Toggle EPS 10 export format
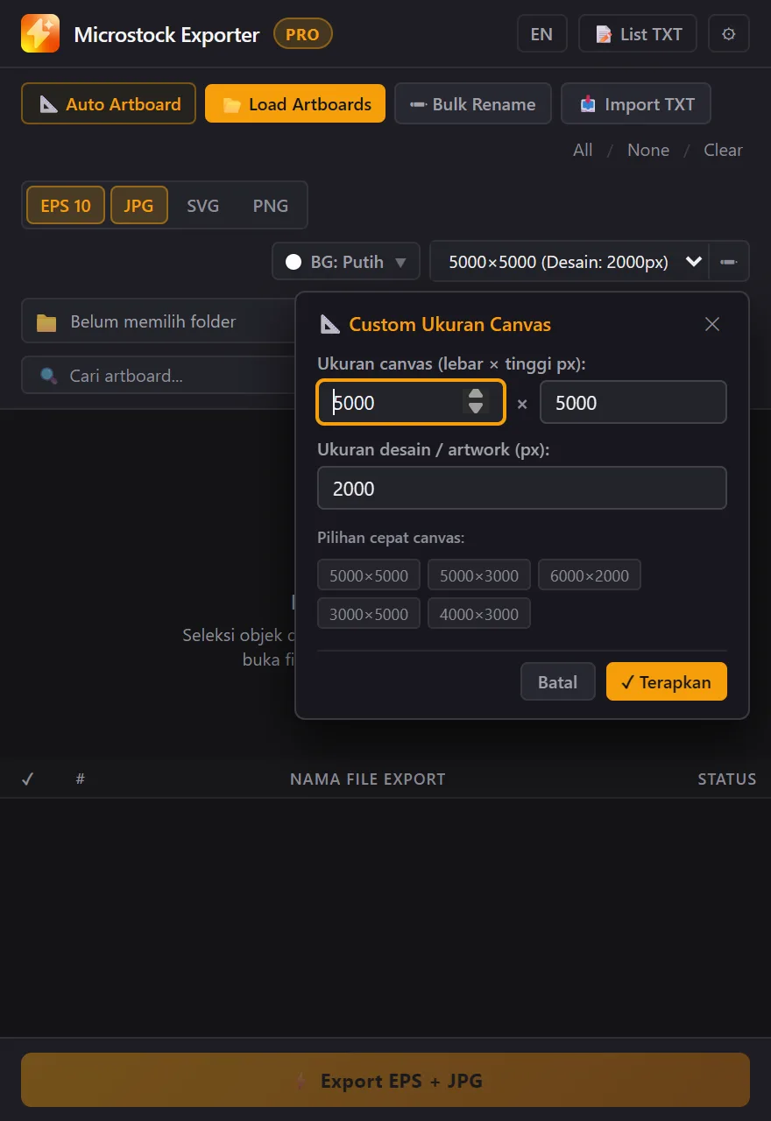This screenshot has height=1121, width=771. 66,206
